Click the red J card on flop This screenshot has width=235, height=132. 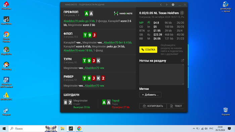click(x=94, y=35)
